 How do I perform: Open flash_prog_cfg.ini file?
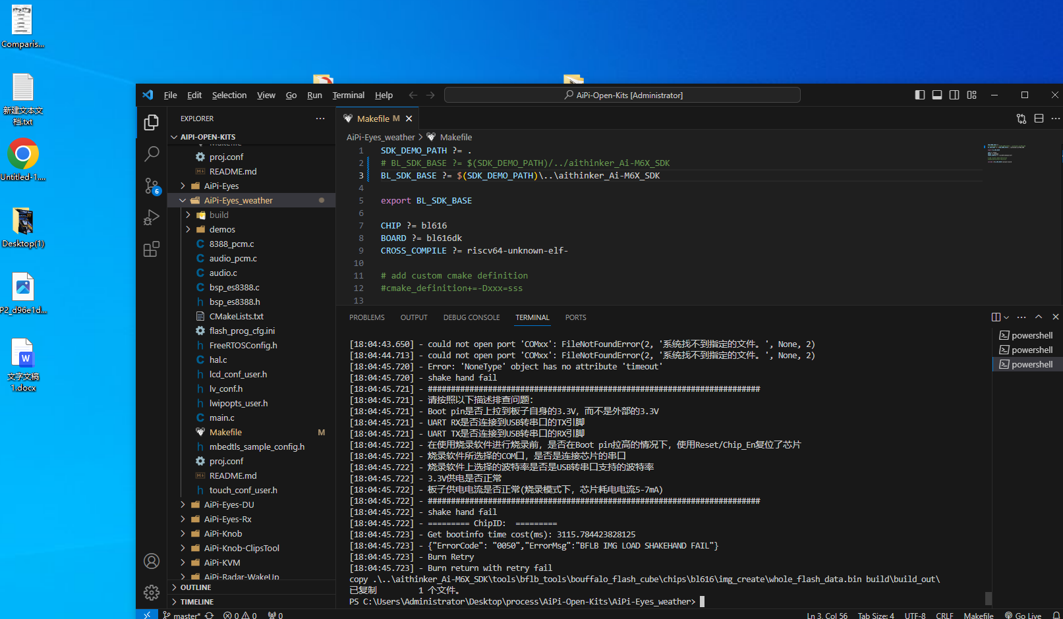click(x=252, y=331)
